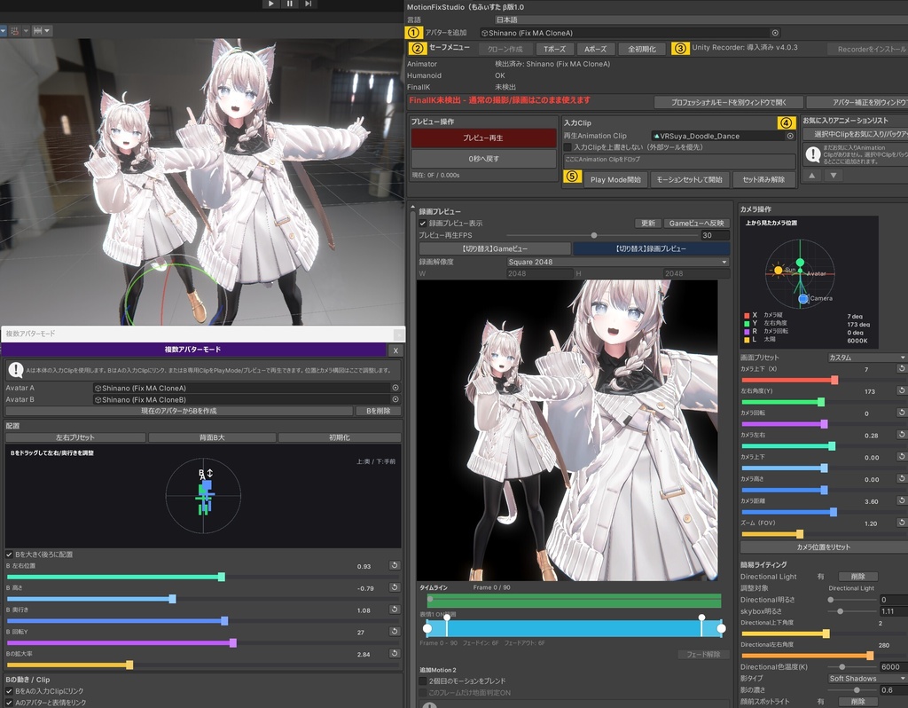Click the Unity pause button
The width and height of the screenshot is (908, 708).
(x=290, y=4)
